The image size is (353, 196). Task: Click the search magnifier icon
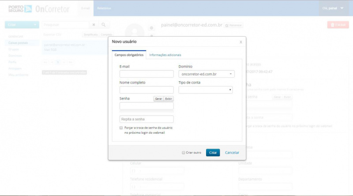[x=103, y=25]
